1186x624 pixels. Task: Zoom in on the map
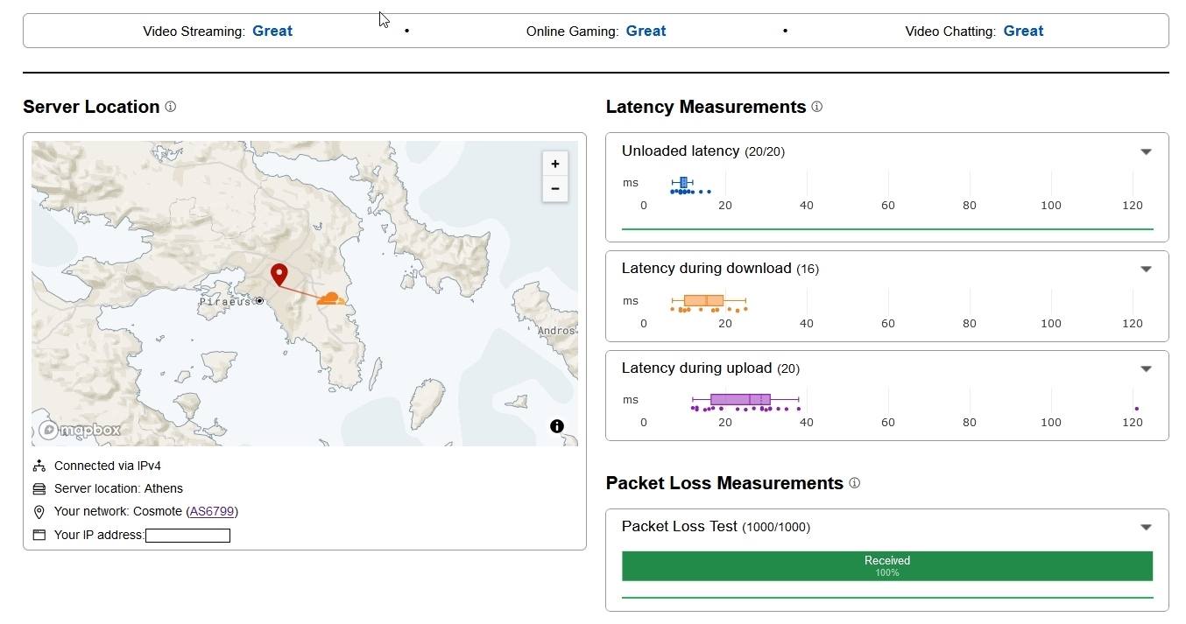click(555, 164)
